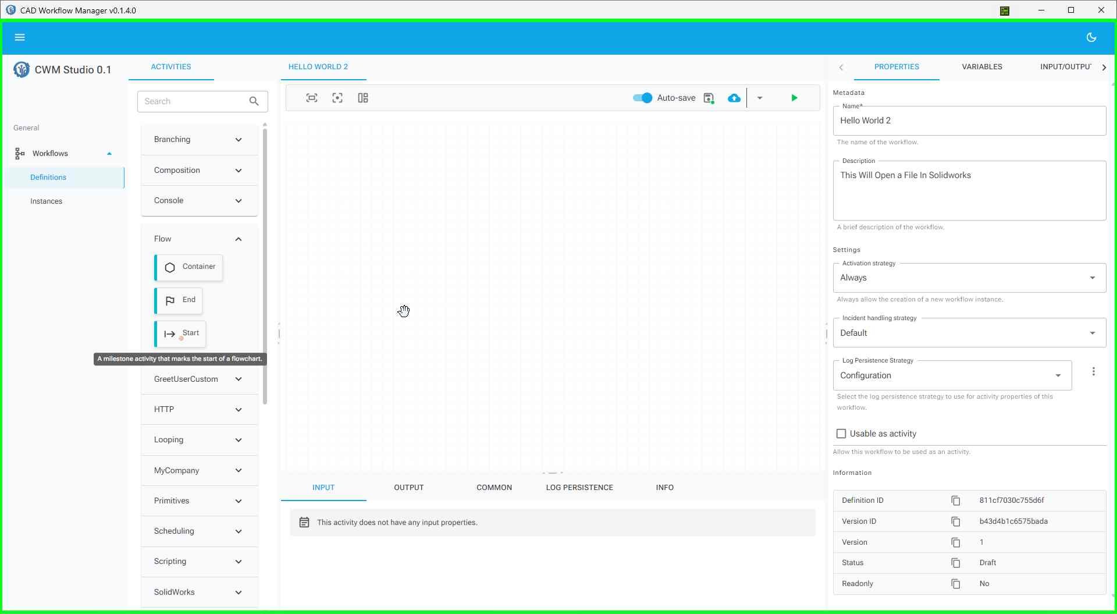Collapse the Flow activities category
The image size is (1117, 614).
click(238, 239)
